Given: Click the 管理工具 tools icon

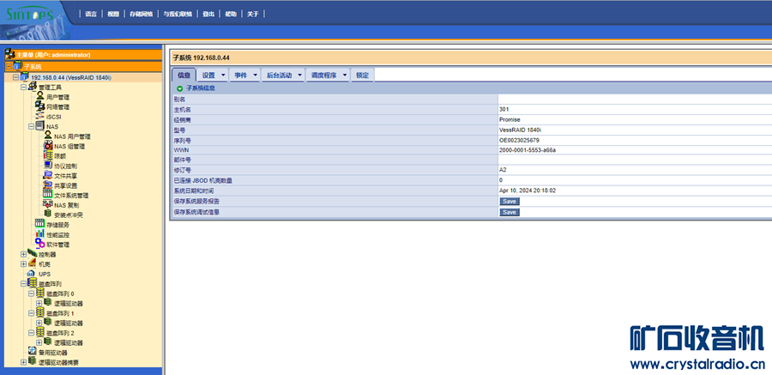Looking at the screenshot, I should coord(32,86).
